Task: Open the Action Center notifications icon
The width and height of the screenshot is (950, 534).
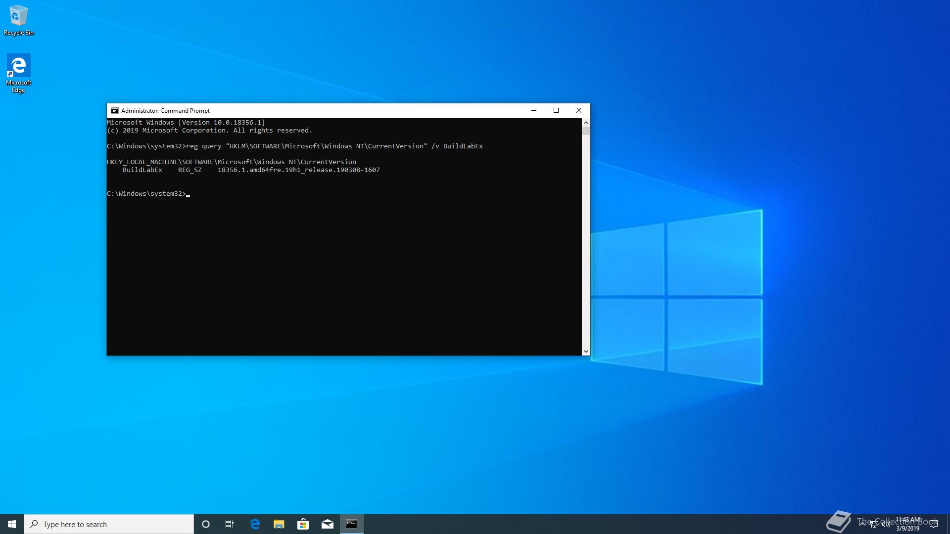Action: tap(934, 524)
